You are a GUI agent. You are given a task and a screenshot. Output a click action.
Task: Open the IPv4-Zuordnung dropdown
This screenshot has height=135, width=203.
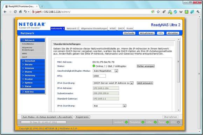point(113,83)
